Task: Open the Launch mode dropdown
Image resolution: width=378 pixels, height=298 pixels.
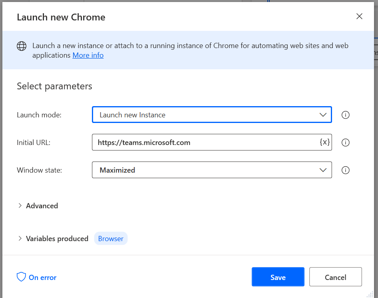Action: tap(212, 115)
